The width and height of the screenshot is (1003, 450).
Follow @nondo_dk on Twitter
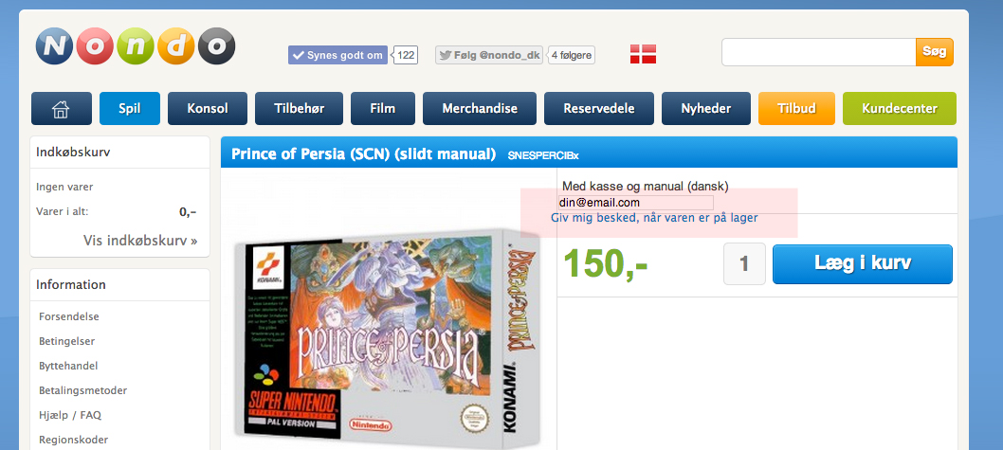[489, 55]
